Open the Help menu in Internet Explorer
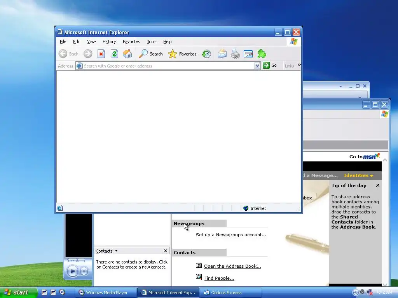Viewport: 398px width, 298px height. [167, 42]
